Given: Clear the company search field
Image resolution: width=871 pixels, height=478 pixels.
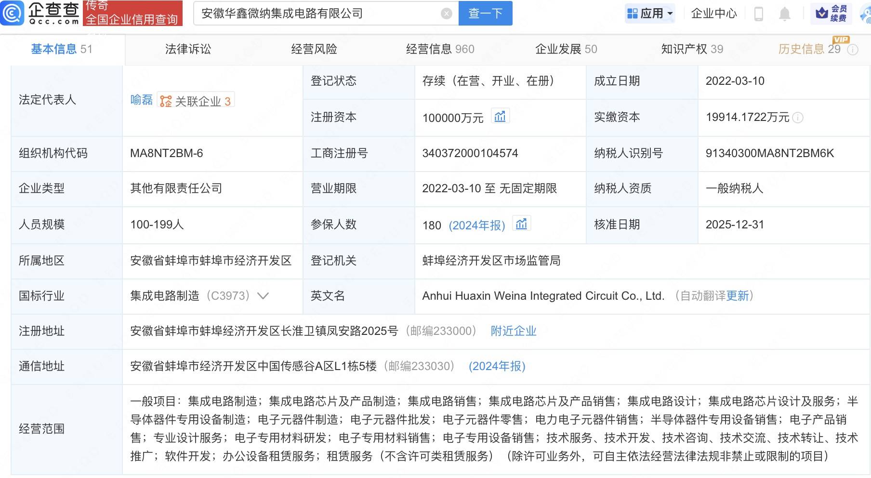Looking at the screenshot, I should pos(447,13).
